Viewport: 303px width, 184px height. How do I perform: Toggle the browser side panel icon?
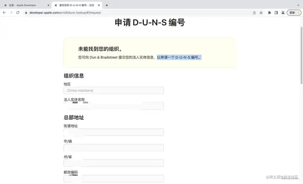click(x=276, y=13)
